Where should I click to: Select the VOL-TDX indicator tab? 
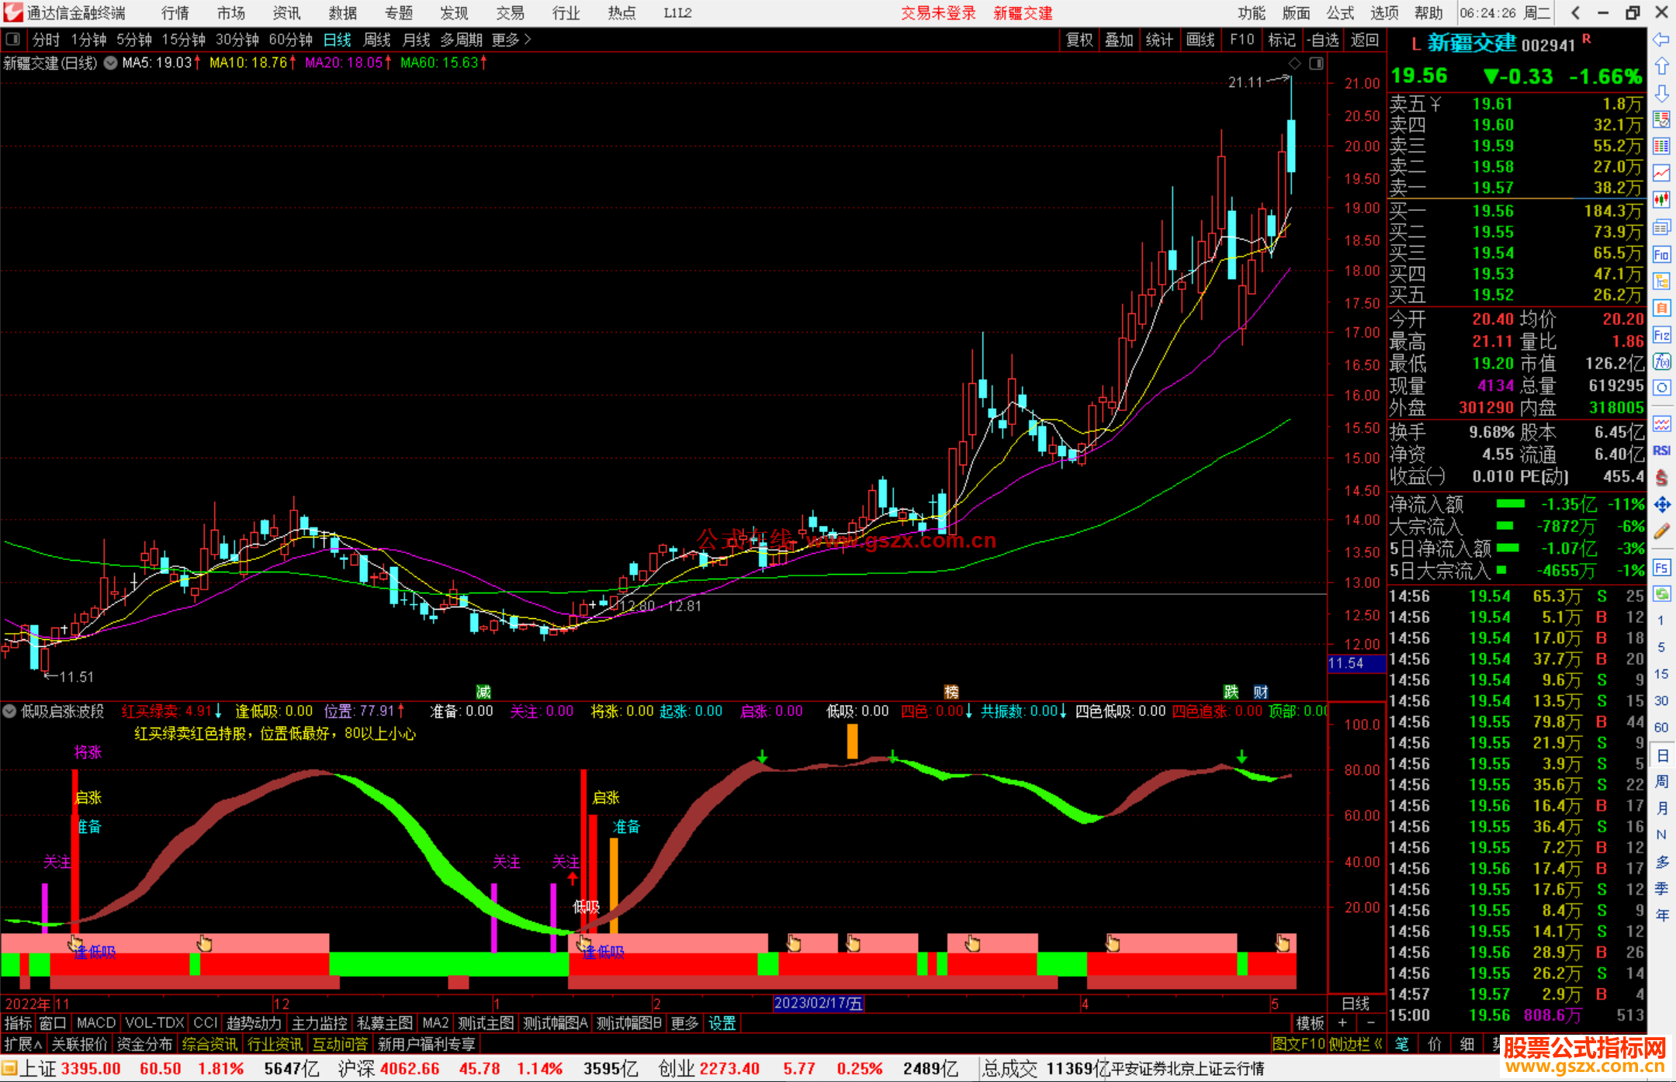click(154, 1023)
